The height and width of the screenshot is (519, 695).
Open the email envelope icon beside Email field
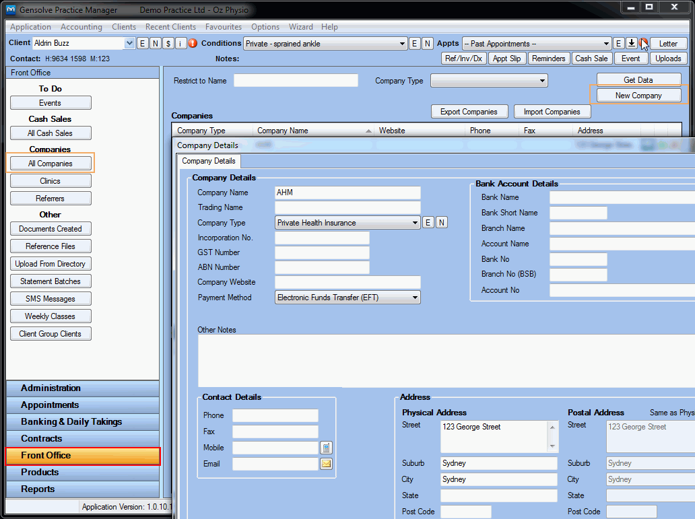tap(326, 463)
